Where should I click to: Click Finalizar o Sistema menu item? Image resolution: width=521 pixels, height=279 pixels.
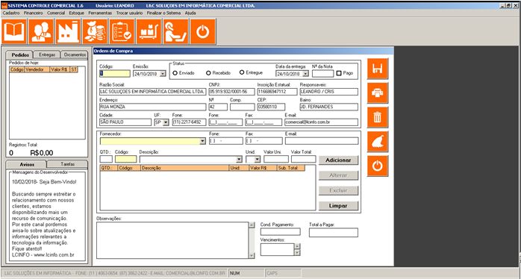point(163,13)
